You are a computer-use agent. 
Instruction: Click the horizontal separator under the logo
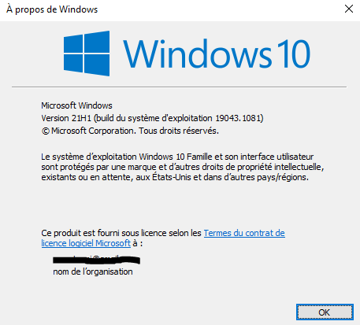(x=179, y=87)
